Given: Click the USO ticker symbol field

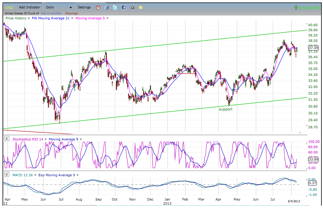Looking at the screenshot, I should coord(9,7).
